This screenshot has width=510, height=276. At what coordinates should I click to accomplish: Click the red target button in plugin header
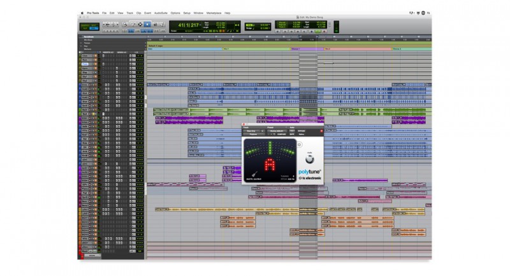[x=321, y=131]
